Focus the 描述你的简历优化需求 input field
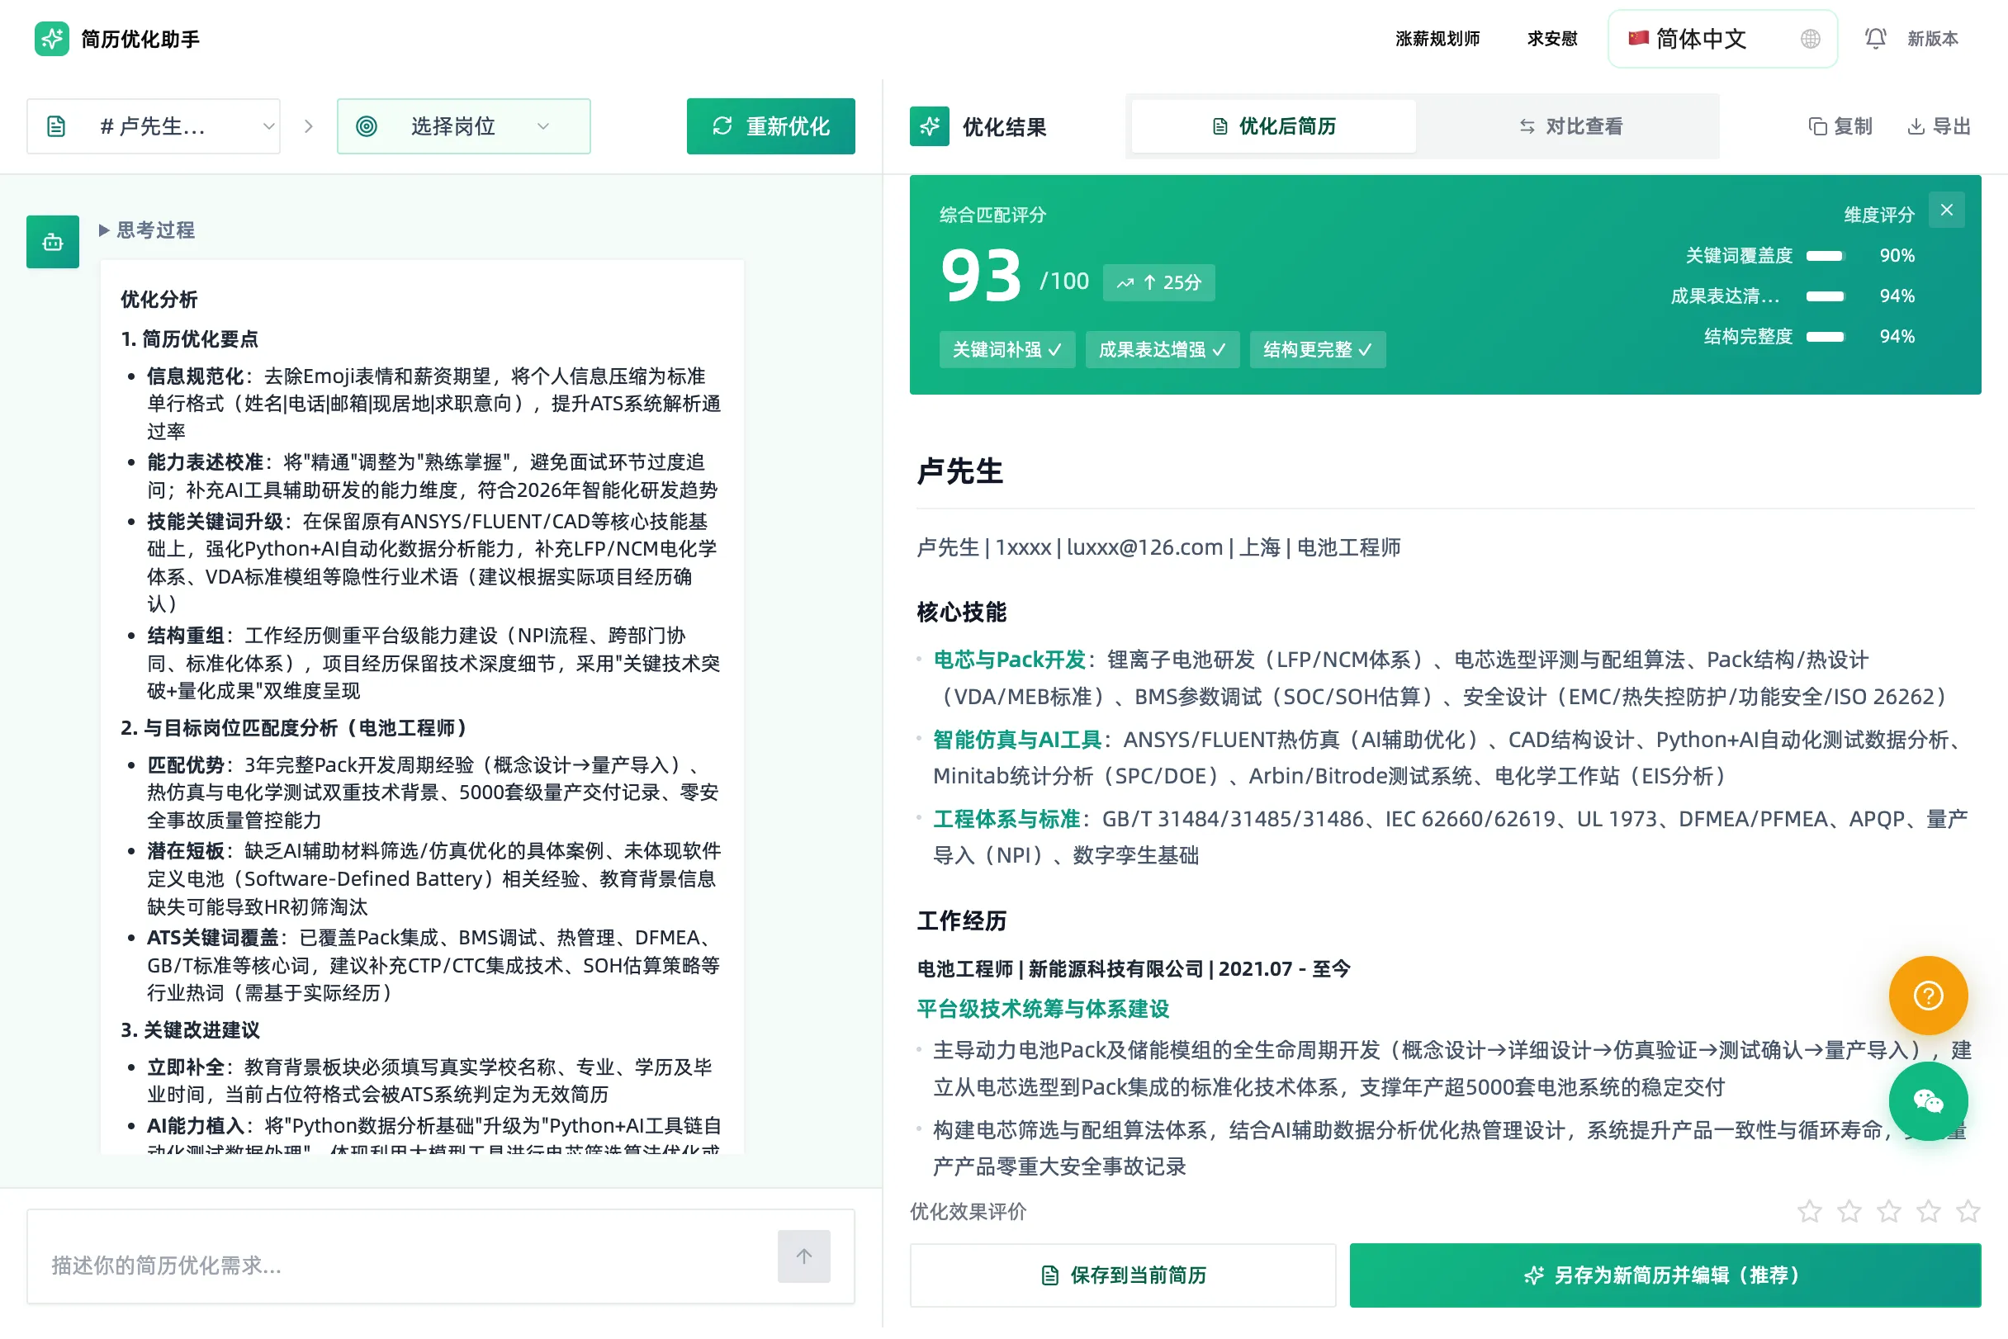Image resolution: width=2008 pixels, height=1339 pixels. point(401,1265)
